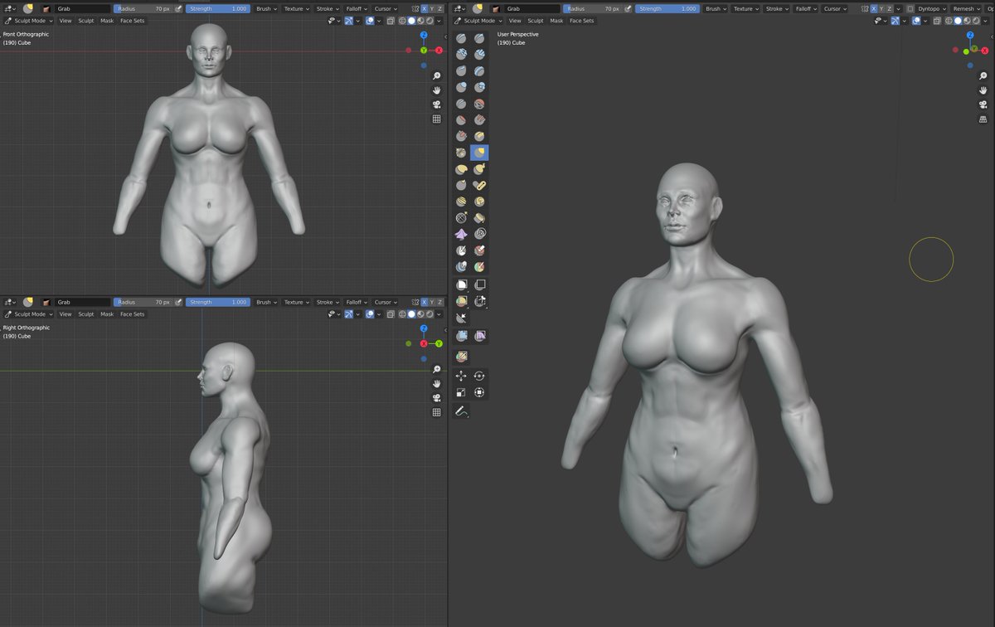Select the Draw sculpt brush
This screenshot has height=627, width=995.
[461, 38]
